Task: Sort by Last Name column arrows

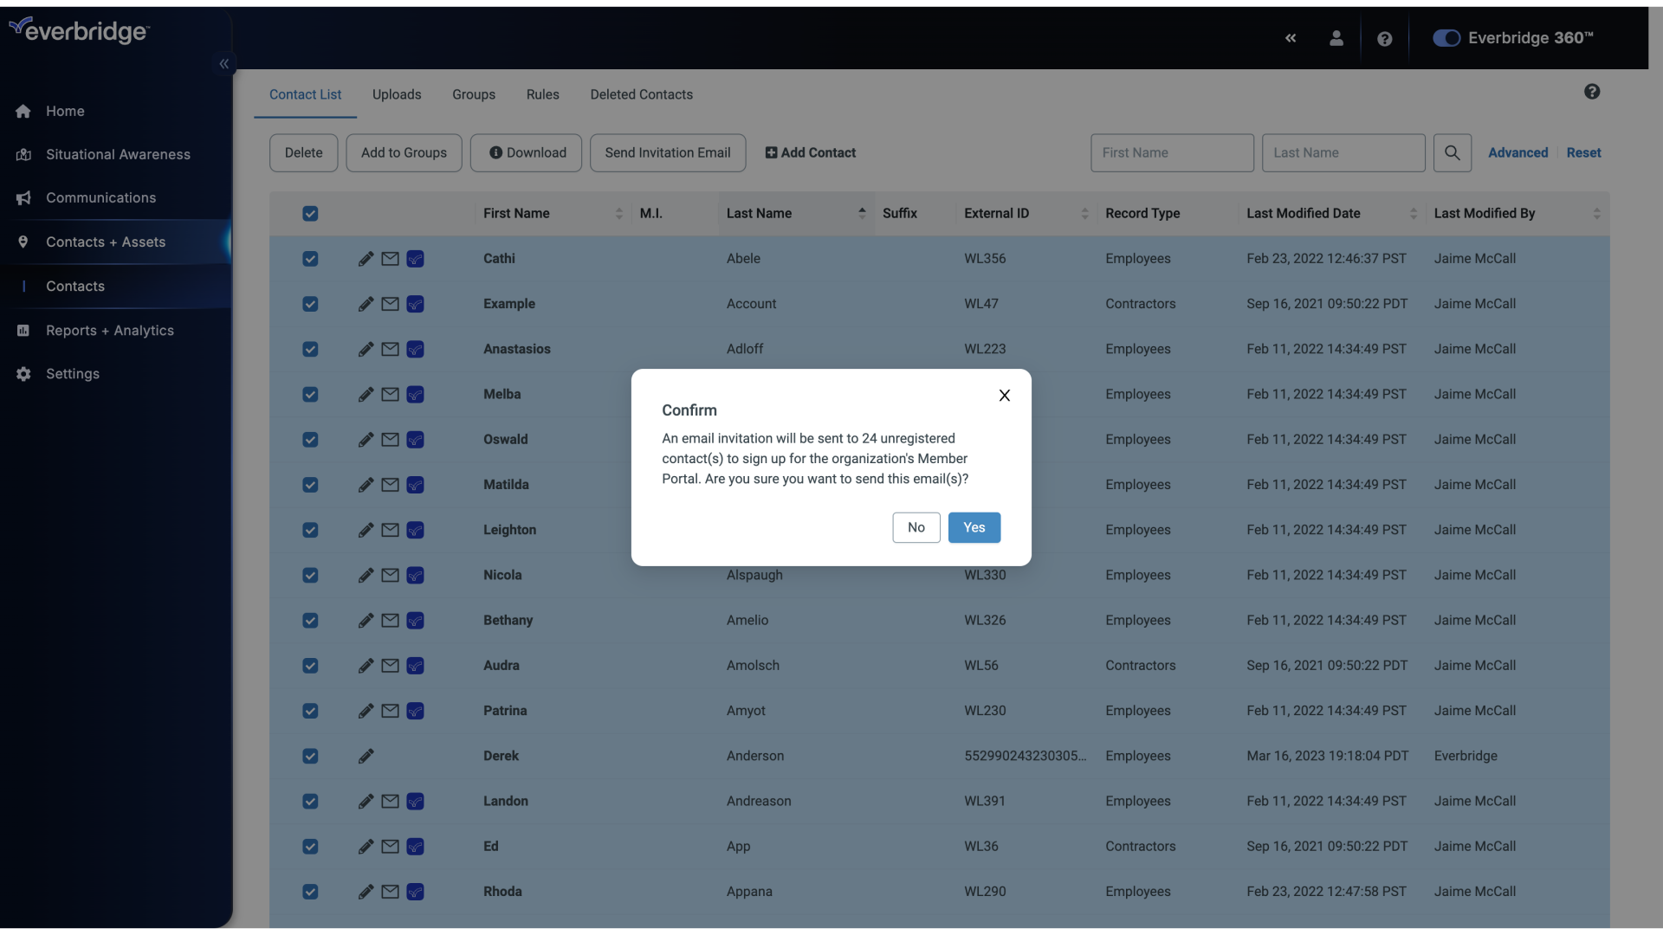Action: pyautogui.click(x=862, y=213)
